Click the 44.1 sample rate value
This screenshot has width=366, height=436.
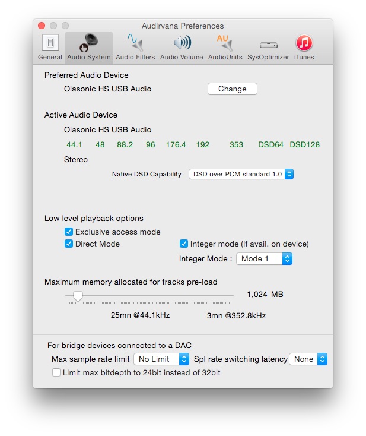pos(74,144)
